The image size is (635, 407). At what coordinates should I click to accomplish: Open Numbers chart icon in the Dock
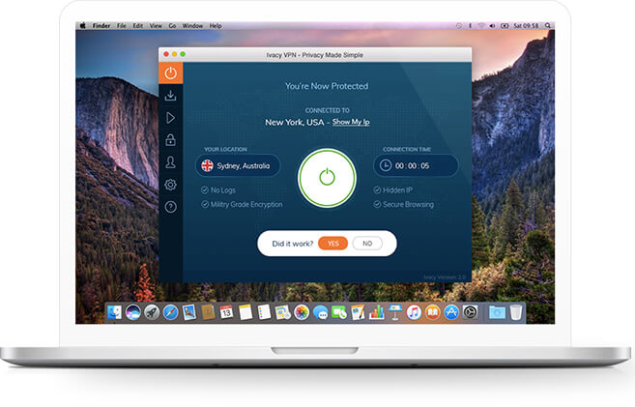click(x=376, y=312)
